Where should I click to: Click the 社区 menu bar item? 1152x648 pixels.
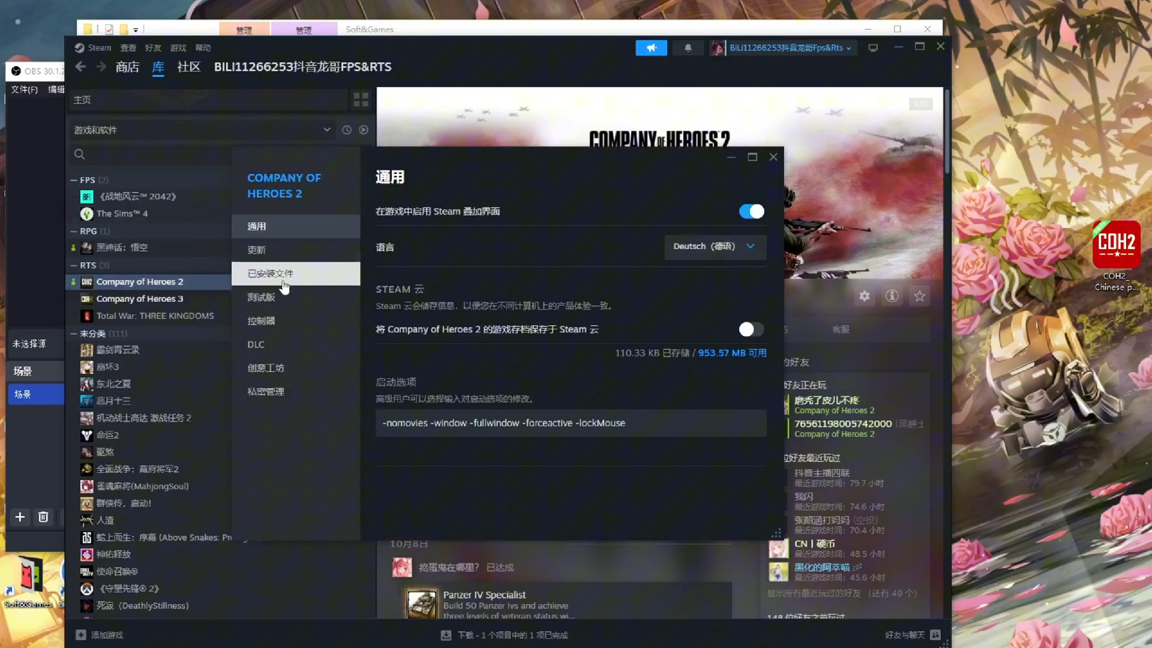pos(189,67)
